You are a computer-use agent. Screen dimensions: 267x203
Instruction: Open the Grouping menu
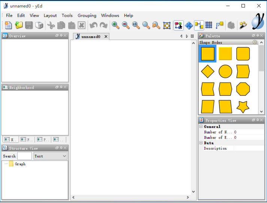[87, 15]
